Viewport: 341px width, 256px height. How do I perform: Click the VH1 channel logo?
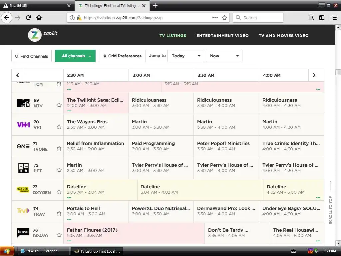[24, 125]
